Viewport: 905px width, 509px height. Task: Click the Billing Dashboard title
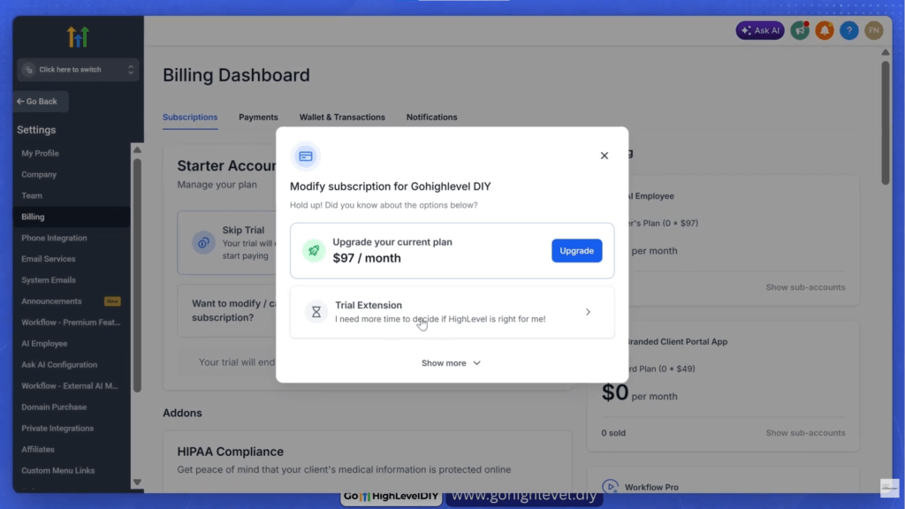(x=236, y=75)
